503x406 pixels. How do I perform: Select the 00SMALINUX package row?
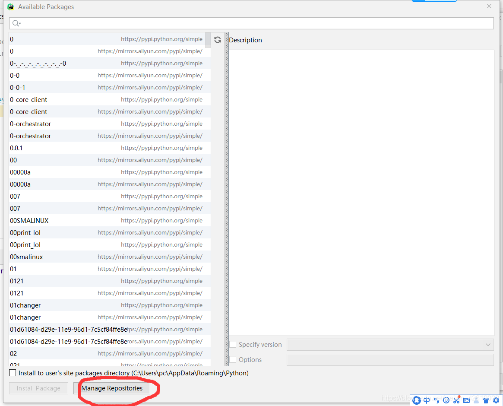[110, 220]
